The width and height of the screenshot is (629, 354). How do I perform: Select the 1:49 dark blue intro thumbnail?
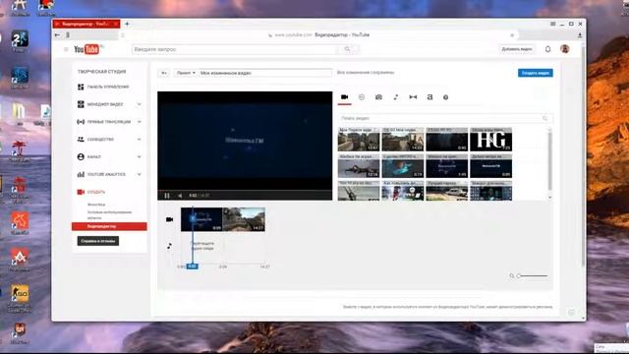point(447,166)
